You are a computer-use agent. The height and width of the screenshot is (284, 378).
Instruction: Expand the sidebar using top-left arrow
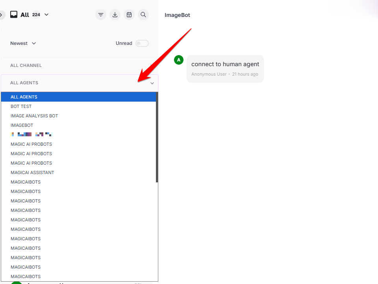pyautogui.click(x=1, y=15)
